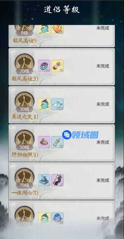The width and height of the screenshot is (124, 239).
Task: Tap the 50级 badge medallion
Action: (24, 140)
